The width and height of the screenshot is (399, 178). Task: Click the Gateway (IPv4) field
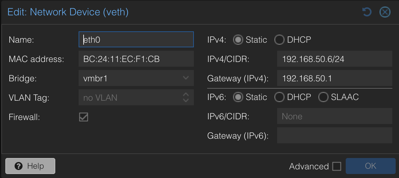pyautogui.click(x=334, y=78)
